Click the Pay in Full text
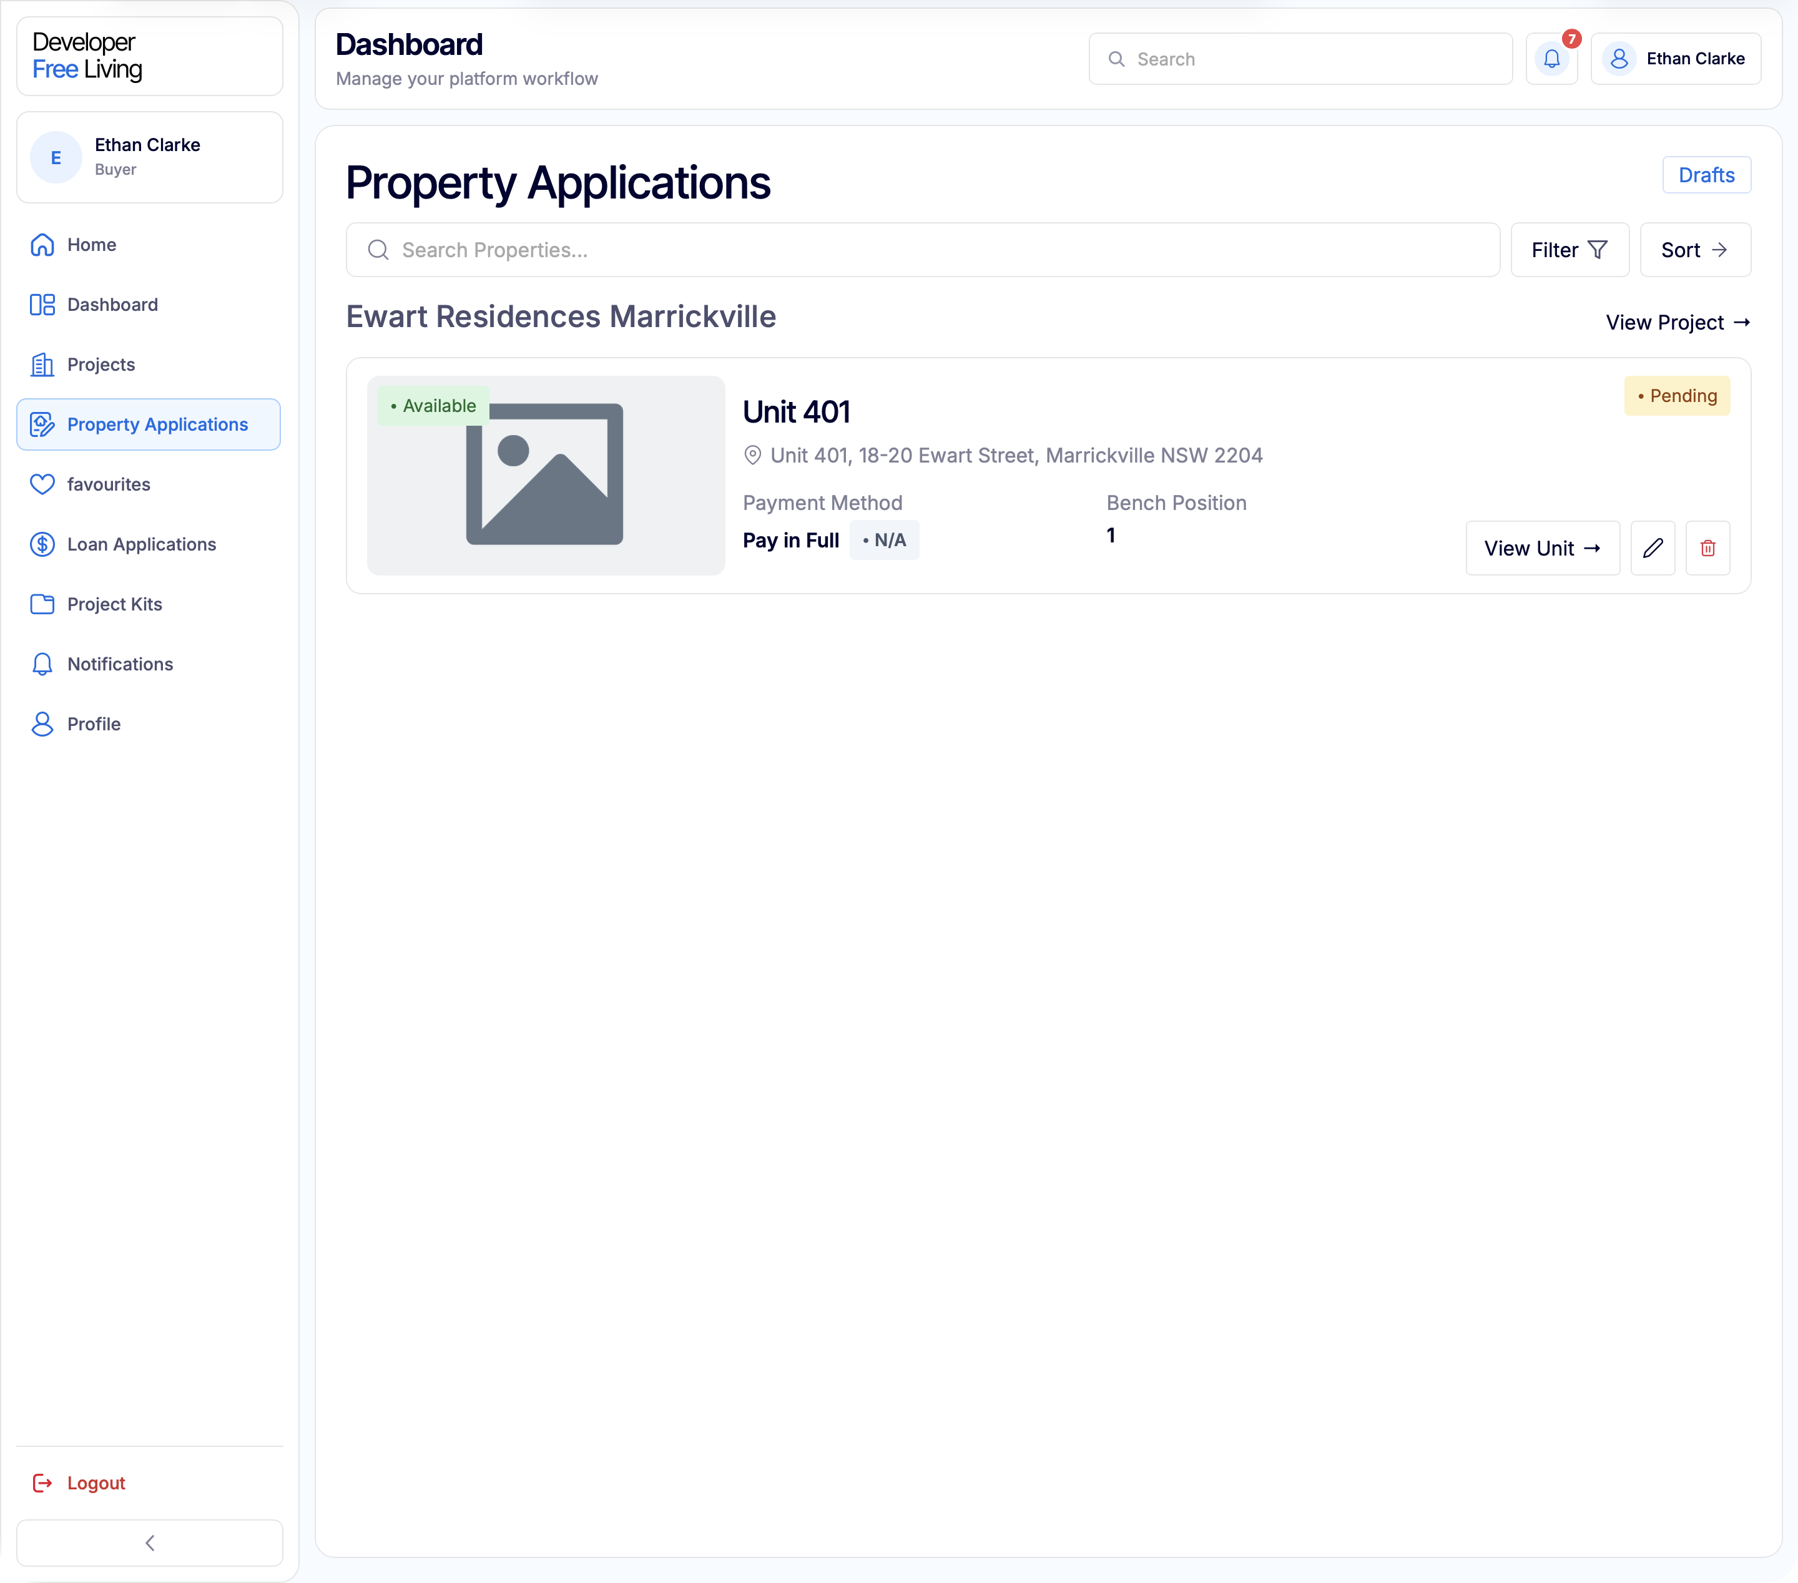 click(791, 540)
